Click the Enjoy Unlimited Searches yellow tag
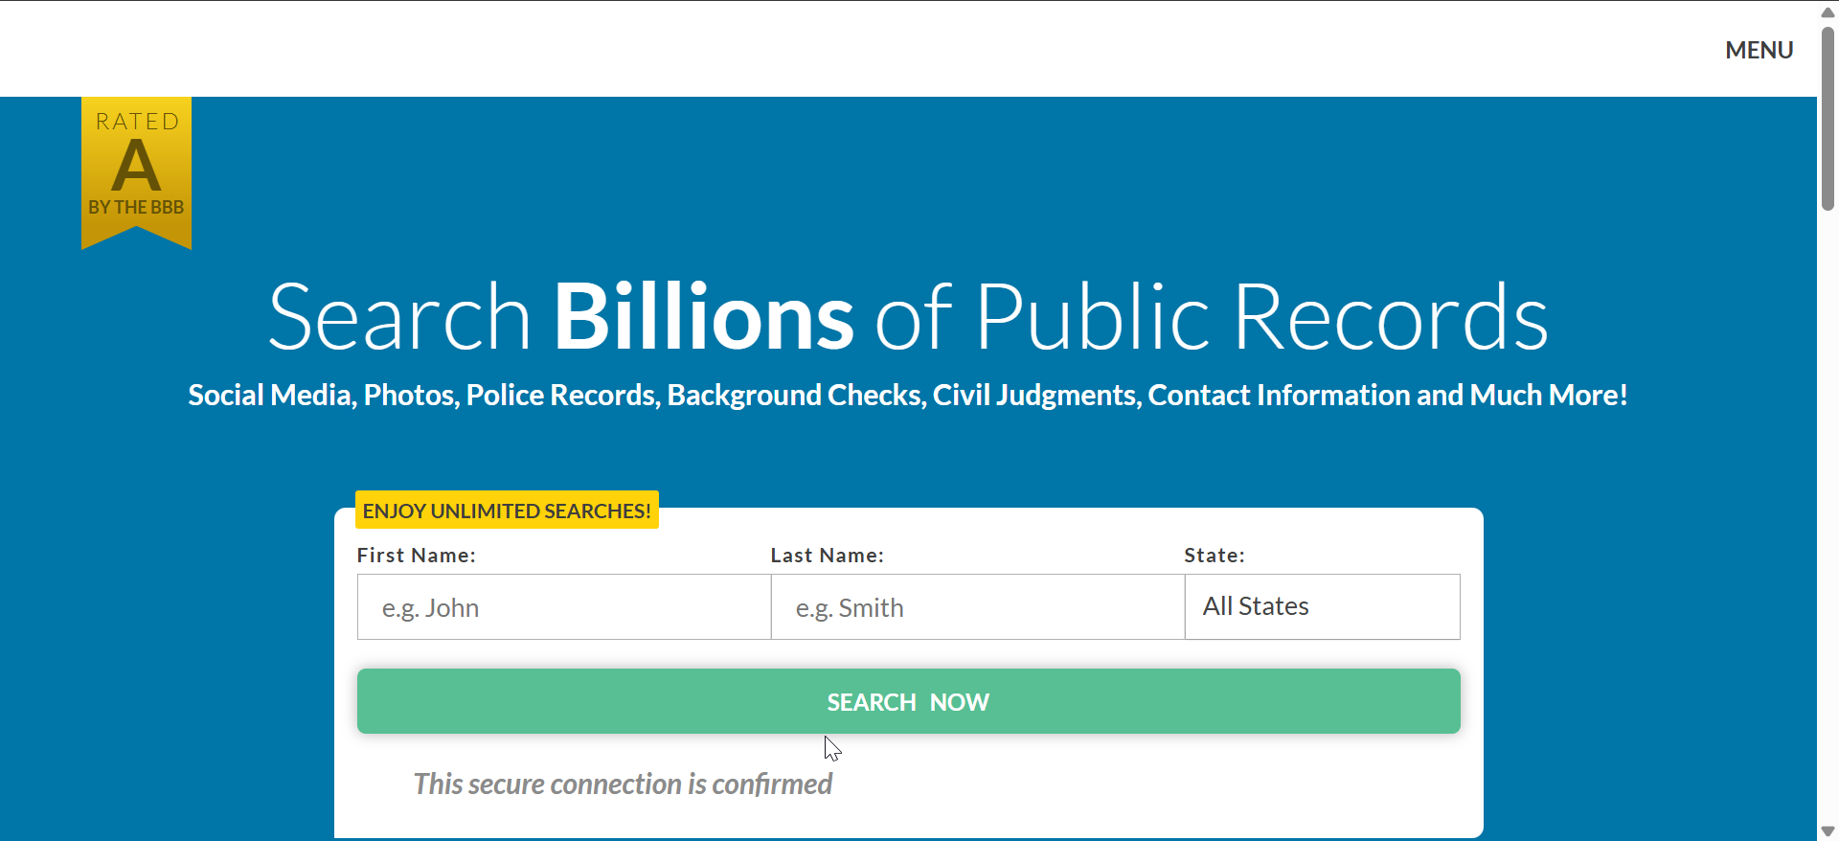Image resolution: width=1839 pixels, height=841 pixels. pyautogui.click(x=507, y=511)
